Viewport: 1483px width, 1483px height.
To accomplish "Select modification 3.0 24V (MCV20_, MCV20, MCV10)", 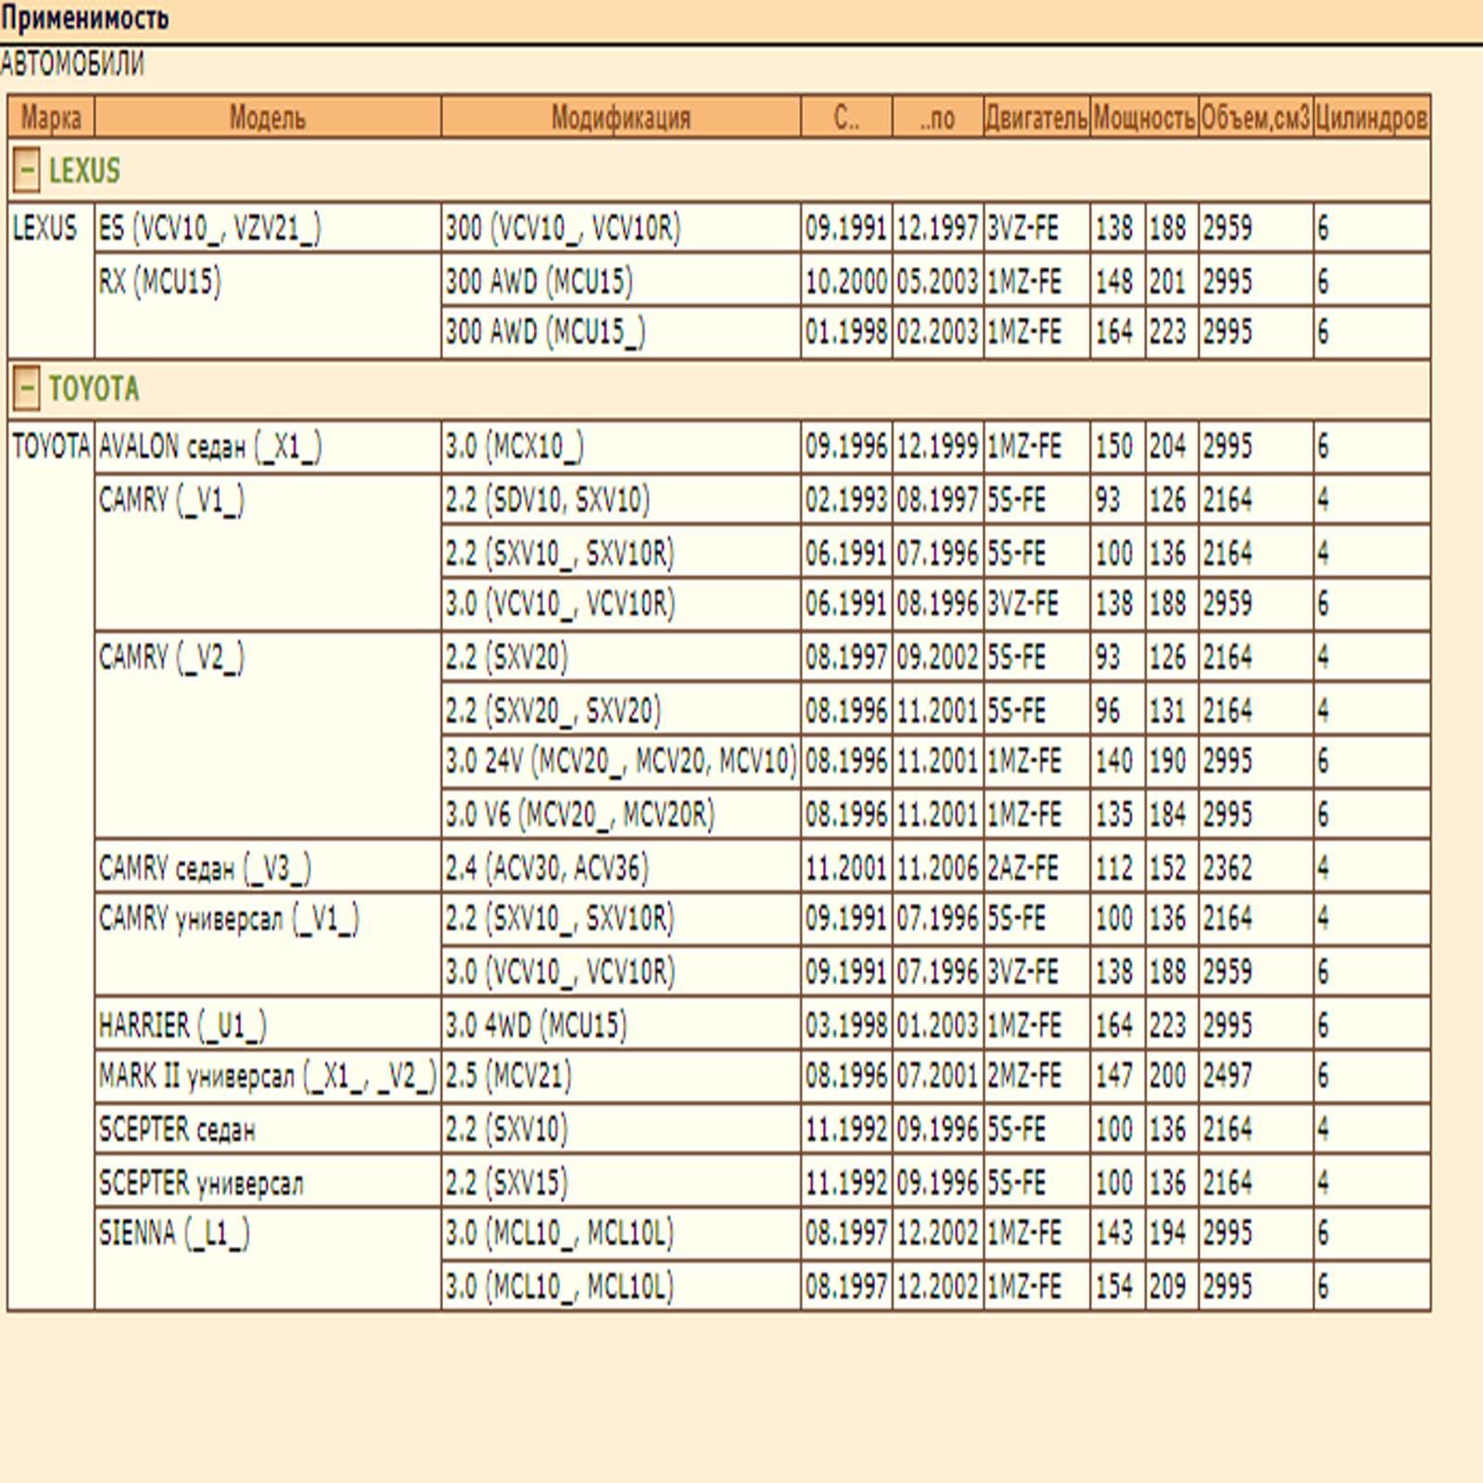I will coord(621,762).
